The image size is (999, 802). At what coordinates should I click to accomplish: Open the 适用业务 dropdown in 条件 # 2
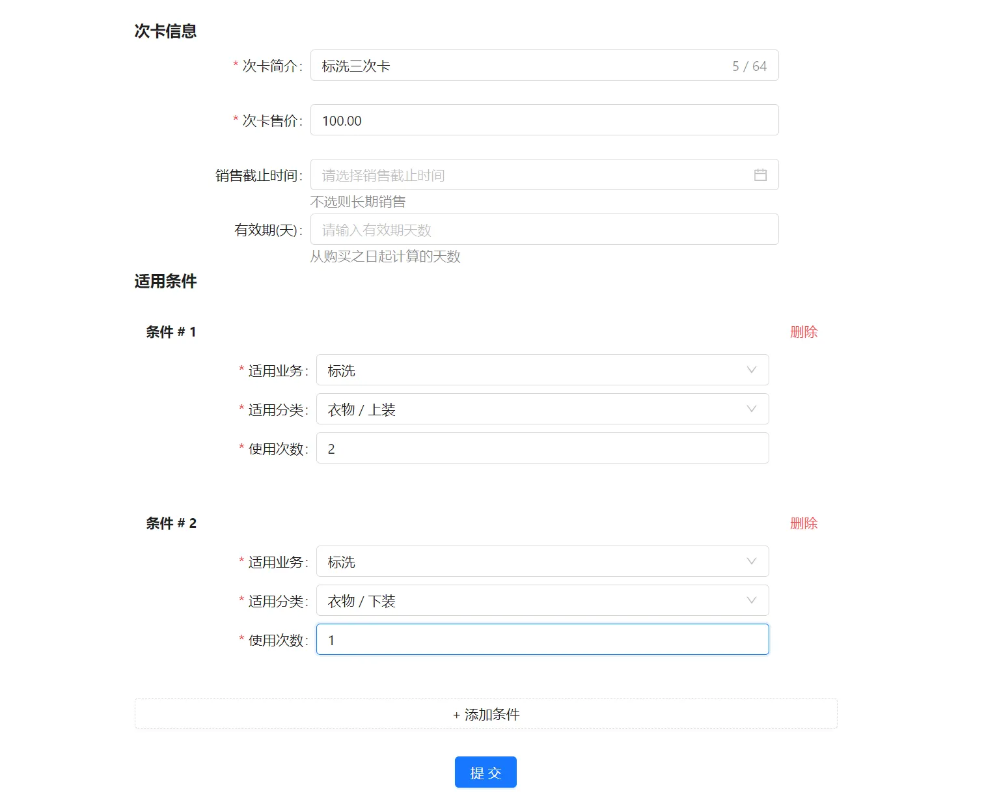(x=542, y=561)
